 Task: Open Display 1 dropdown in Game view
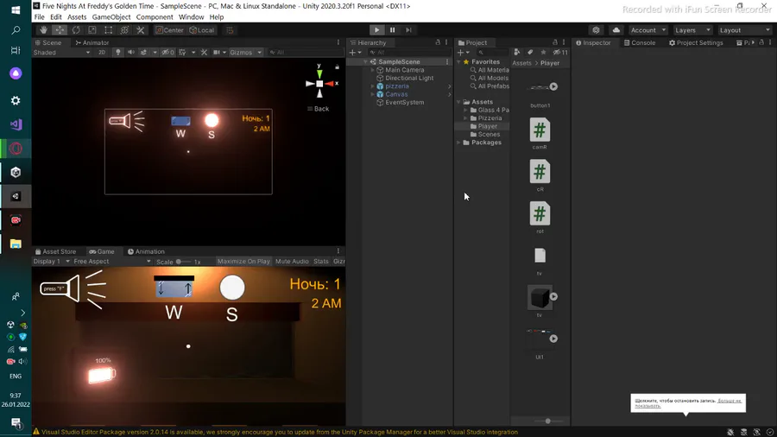click(52, 261)
